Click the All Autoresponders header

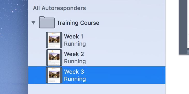point(60,8)
